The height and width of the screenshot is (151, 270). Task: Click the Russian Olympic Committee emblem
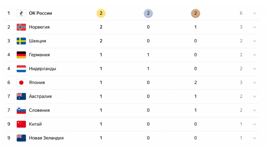point(21,13)
